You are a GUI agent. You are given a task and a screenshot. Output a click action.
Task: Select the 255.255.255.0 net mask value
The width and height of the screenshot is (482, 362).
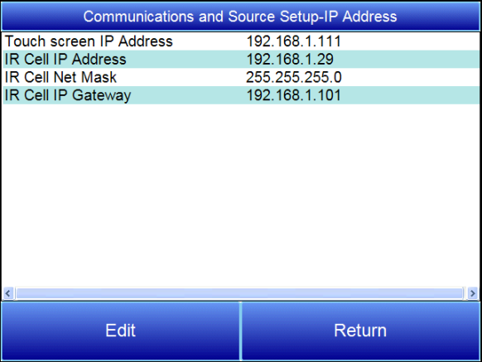293,77
